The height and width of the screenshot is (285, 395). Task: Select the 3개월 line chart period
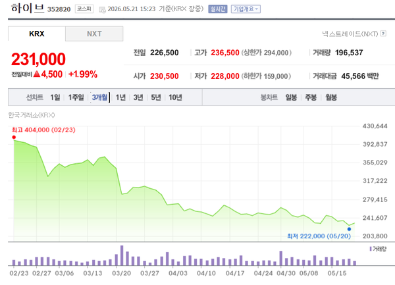[x=99, y=97]
